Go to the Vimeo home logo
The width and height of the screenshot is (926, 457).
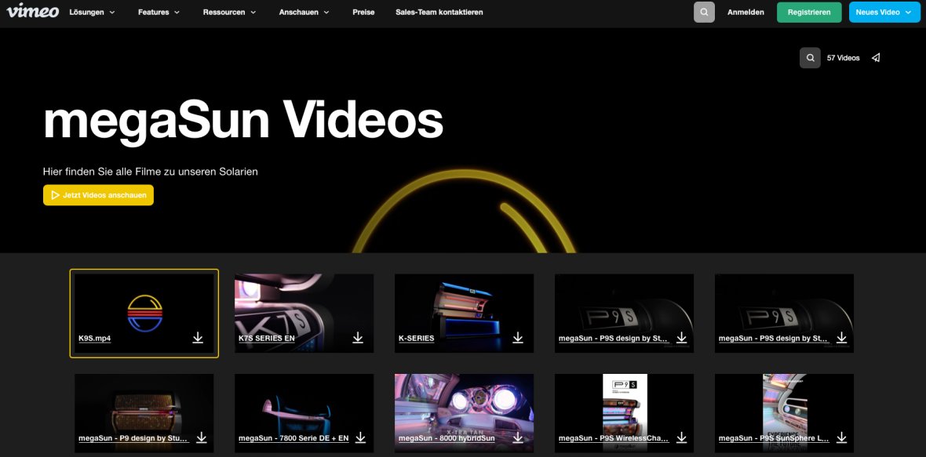(32, 11)
